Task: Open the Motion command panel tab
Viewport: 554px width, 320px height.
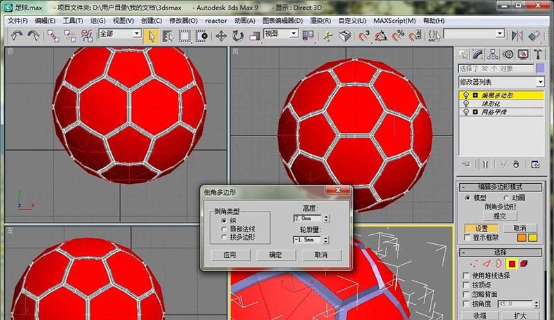Action: (x=508, y=55)
